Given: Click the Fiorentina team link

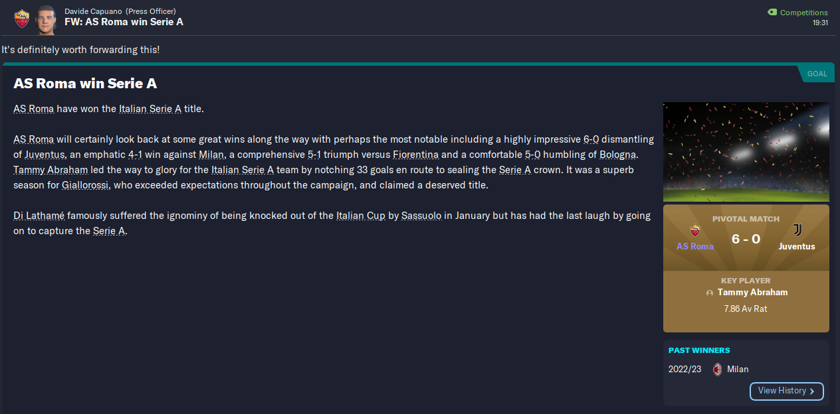Looking at the screenshot, I should (x=415, y=155).
